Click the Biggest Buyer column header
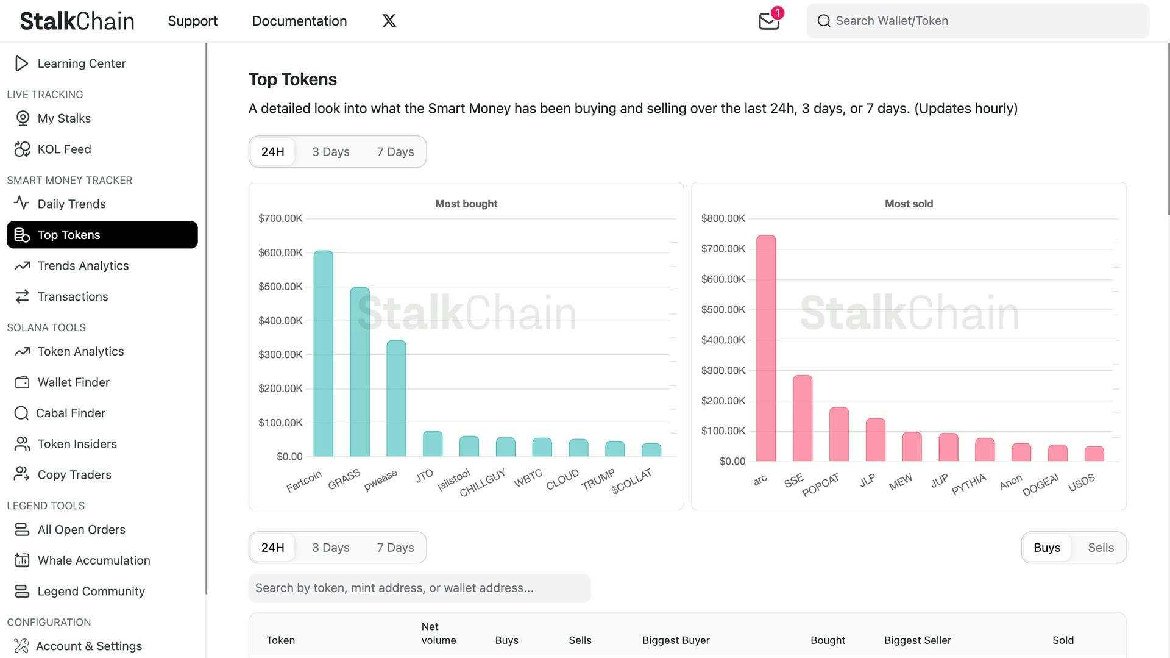This screenshot has width=1170, height=658. (x=676, y=640)
